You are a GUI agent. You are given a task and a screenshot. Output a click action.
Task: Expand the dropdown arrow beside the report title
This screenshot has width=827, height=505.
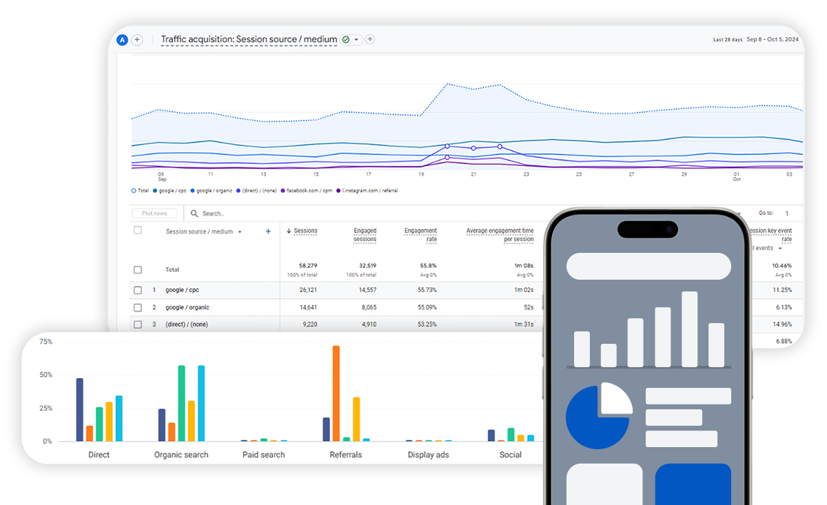coord(357,40)
